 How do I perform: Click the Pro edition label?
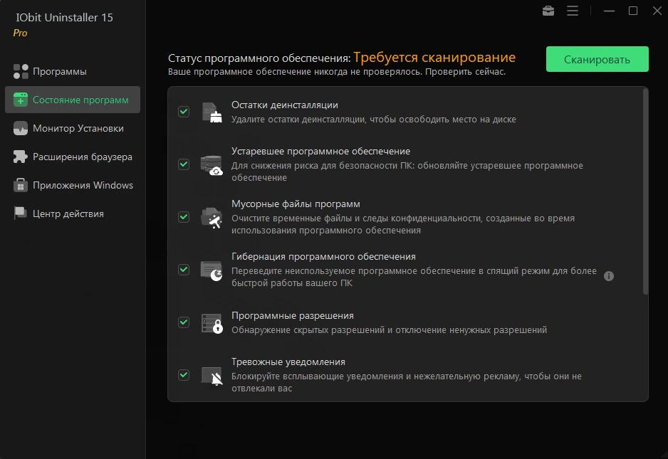pos(20,33)
